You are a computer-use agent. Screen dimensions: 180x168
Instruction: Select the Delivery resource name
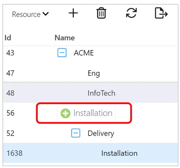(x=101, y=133)
